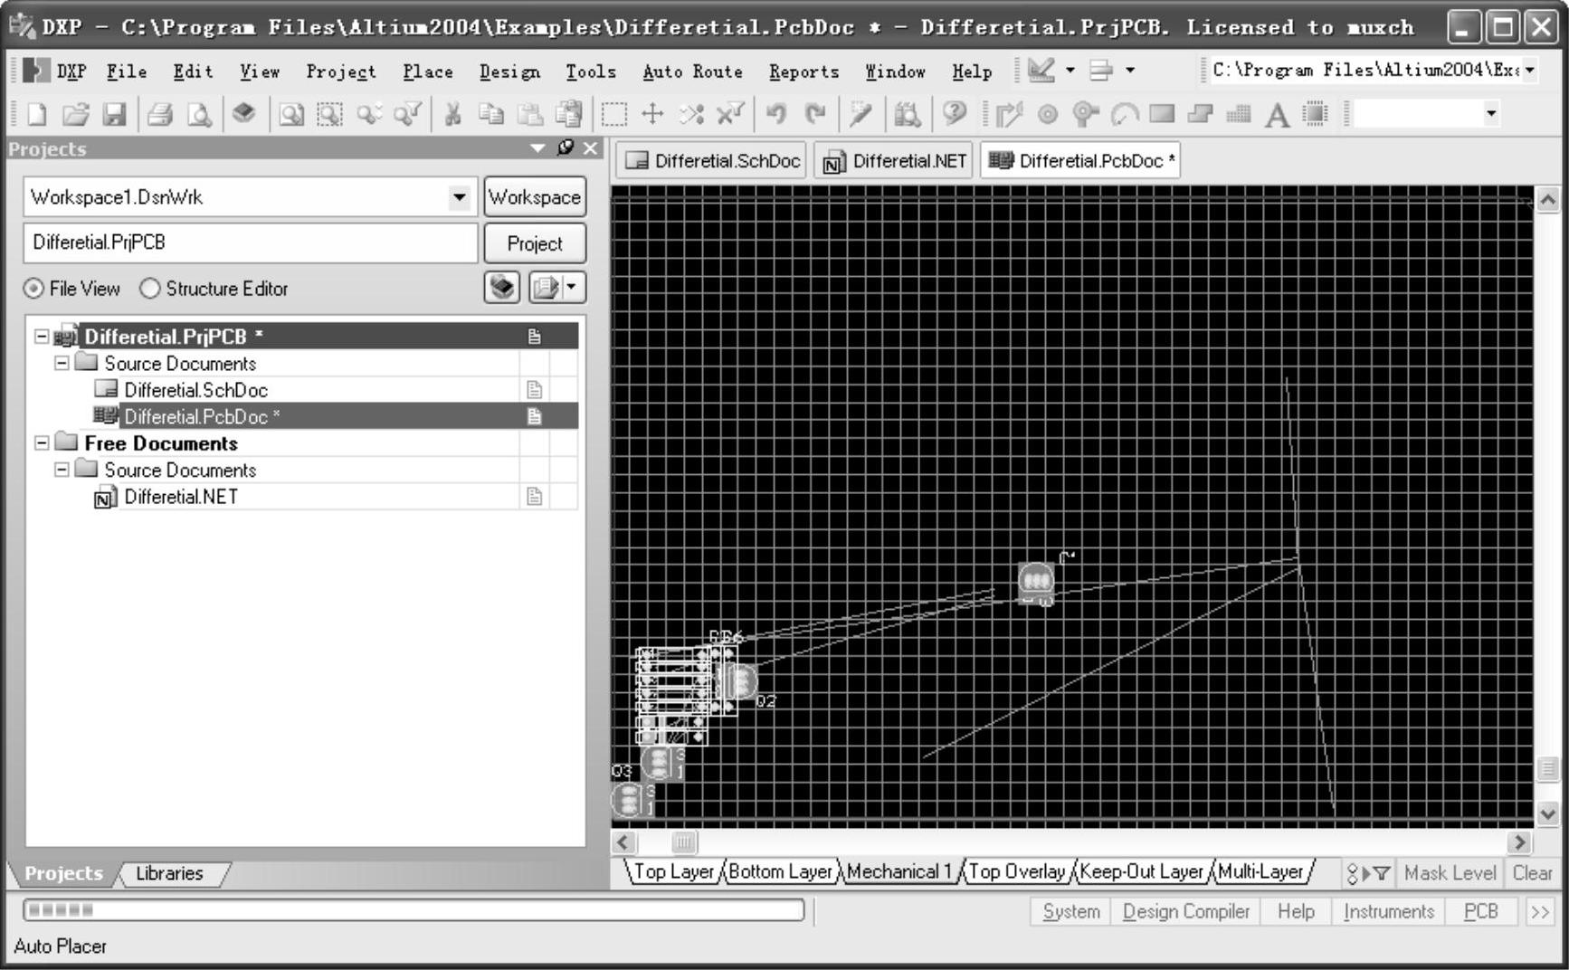Viewport: 1569px width, 970px height.
Task: Select the Structure Editor radio button
Action: [150, 289]
